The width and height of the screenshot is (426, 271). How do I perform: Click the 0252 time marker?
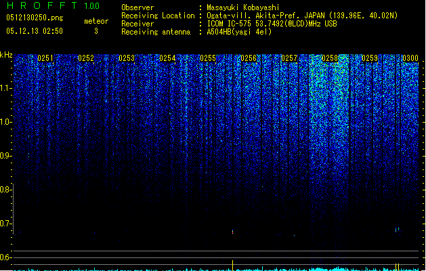tap(86, 58)
